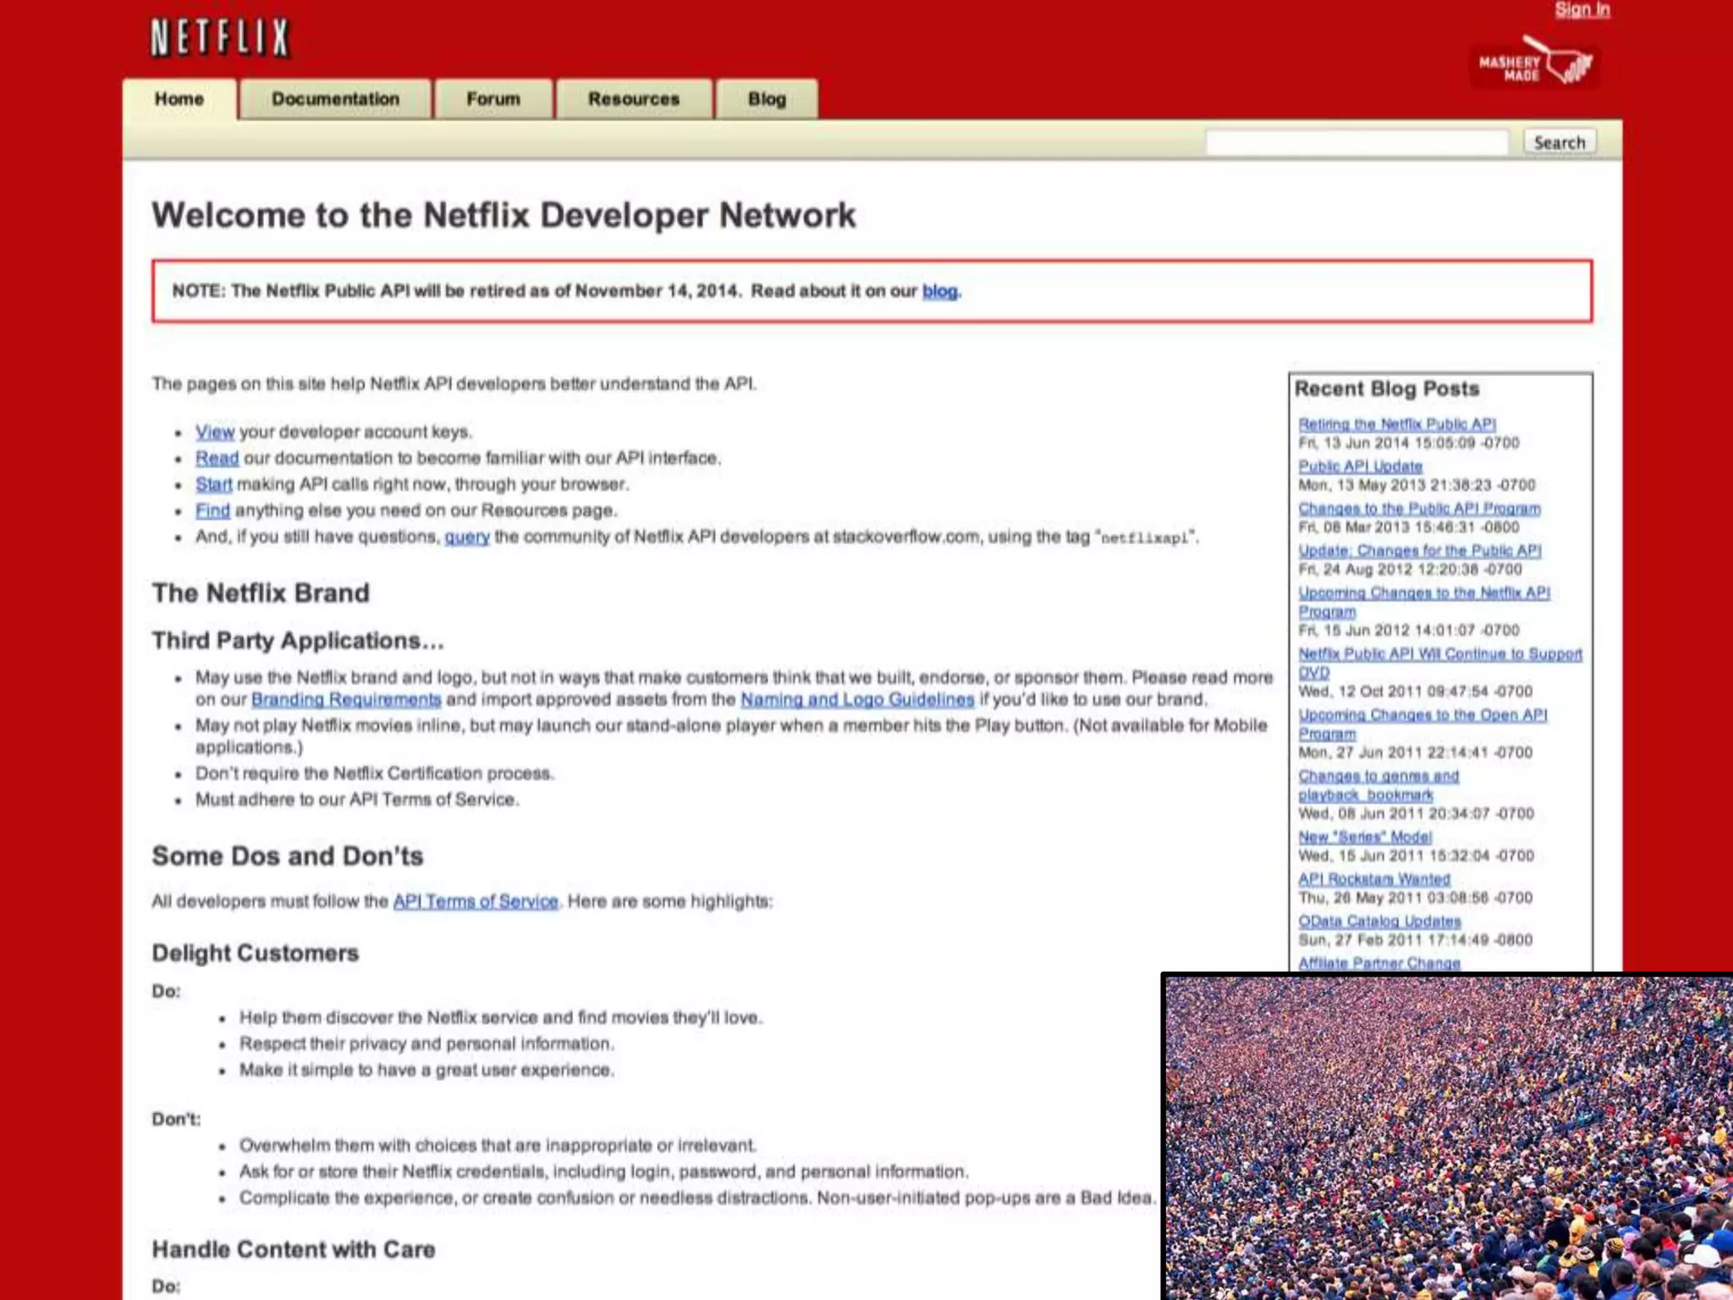Open the Branding Requirements link
The height and width of the screenshot is (1300, 1733).
346,699
